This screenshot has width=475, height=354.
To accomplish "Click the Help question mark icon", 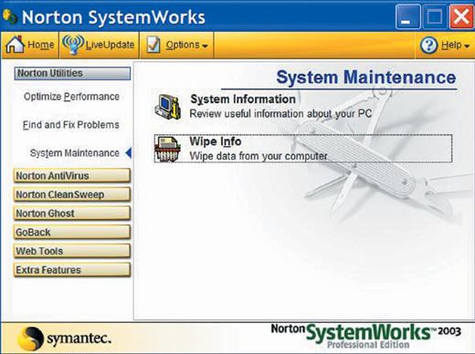I will [429, 46].
